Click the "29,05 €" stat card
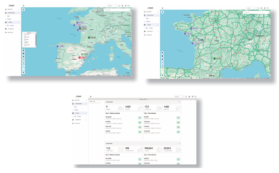Viewport: 279px width, 173px height. tap(172, 149)
